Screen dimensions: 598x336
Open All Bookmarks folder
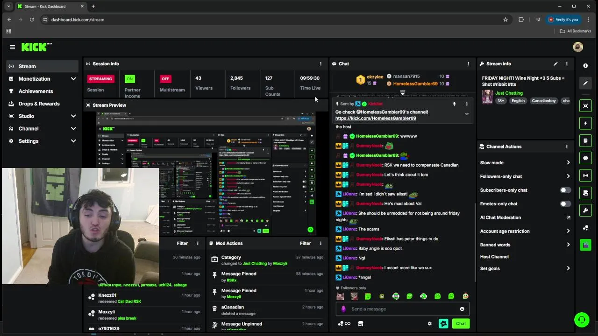[576, 31]
